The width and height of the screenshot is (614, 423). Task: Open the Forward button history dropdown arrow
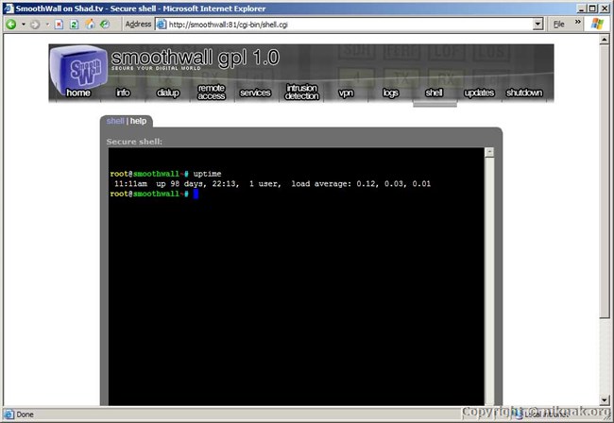(47, 25)
